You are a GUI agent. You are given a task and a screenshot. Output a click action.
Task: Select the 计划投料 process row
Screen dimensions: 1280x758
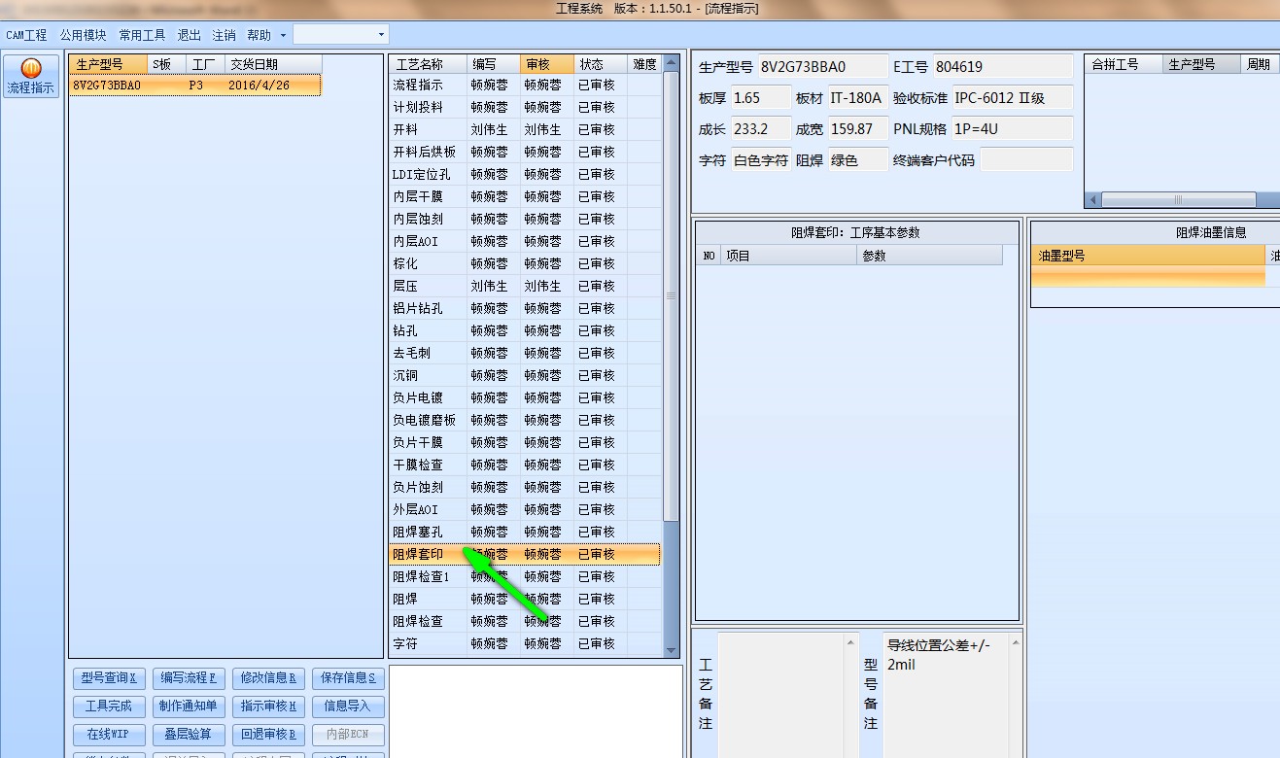tap(525, 107)
